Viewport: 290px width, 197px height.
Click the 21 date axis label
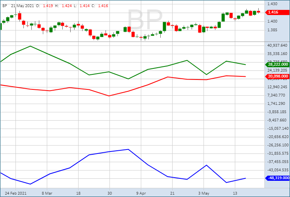pyautogui.click(x=172, y=193)
